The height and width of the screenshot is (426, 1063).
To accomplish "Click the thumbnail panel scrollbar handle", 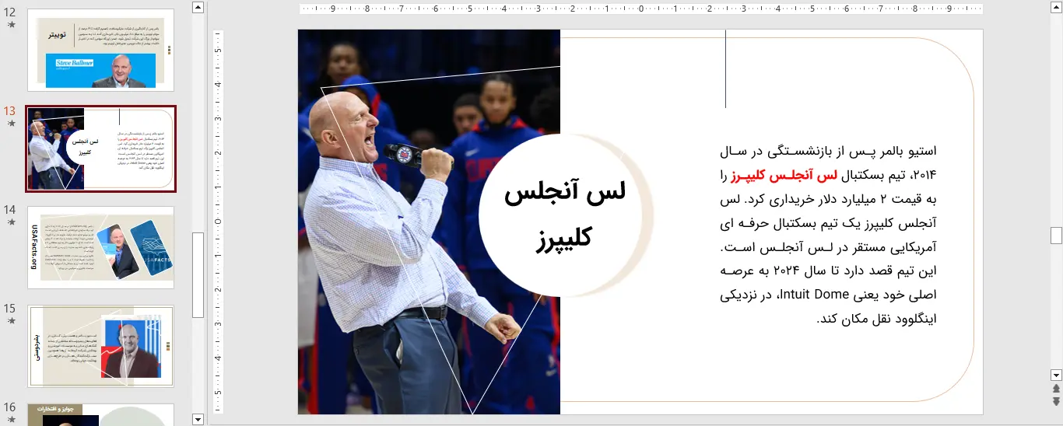I will pos(198,275).
